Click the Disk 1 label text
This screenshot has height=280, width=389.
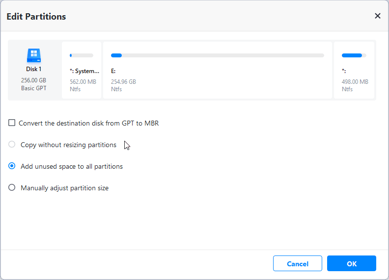(33, 69)
